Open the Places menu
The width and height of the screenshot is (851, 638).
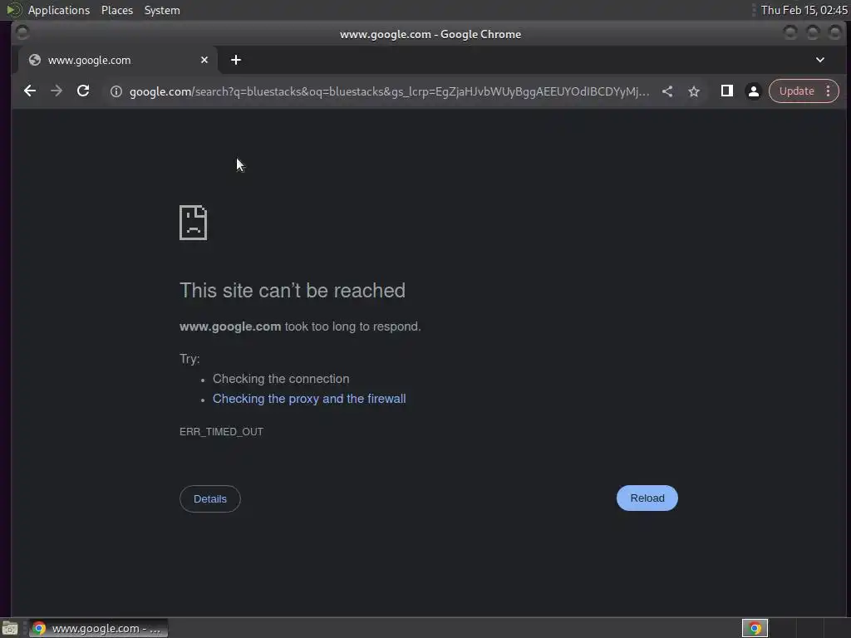point(117,10)
